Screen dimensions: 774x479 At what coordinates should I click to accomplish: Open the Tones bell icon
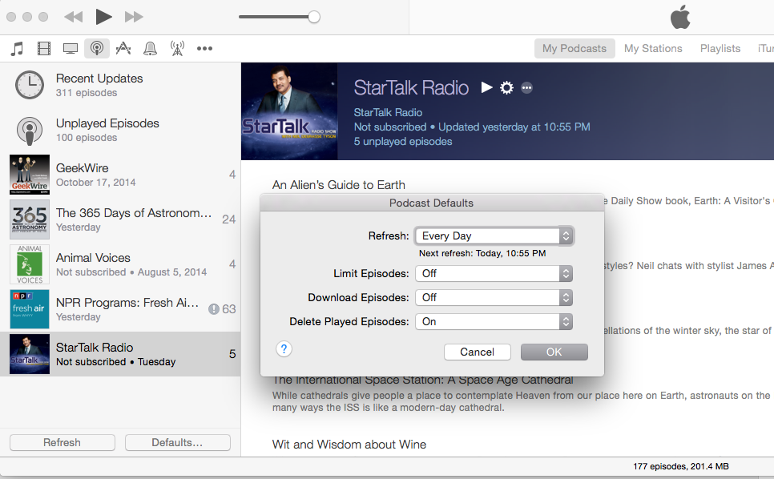pos(150,48)
